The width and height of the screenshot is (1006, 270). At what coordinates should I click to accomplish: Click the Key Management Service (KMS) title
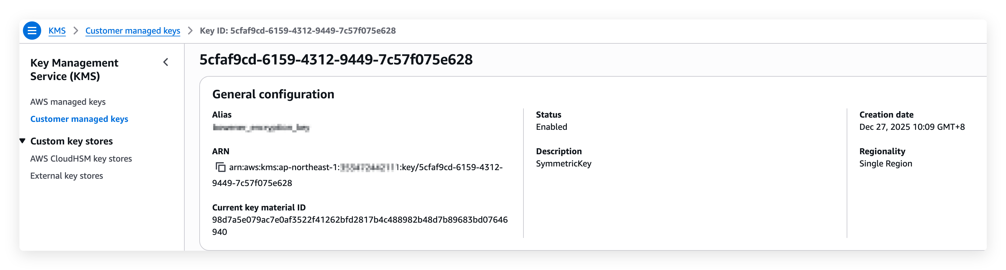[x=74, y=69]
